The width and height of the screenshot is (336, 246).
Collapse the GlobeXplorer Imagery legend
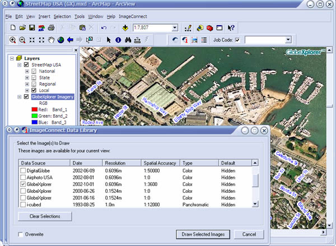coord(19,97)
